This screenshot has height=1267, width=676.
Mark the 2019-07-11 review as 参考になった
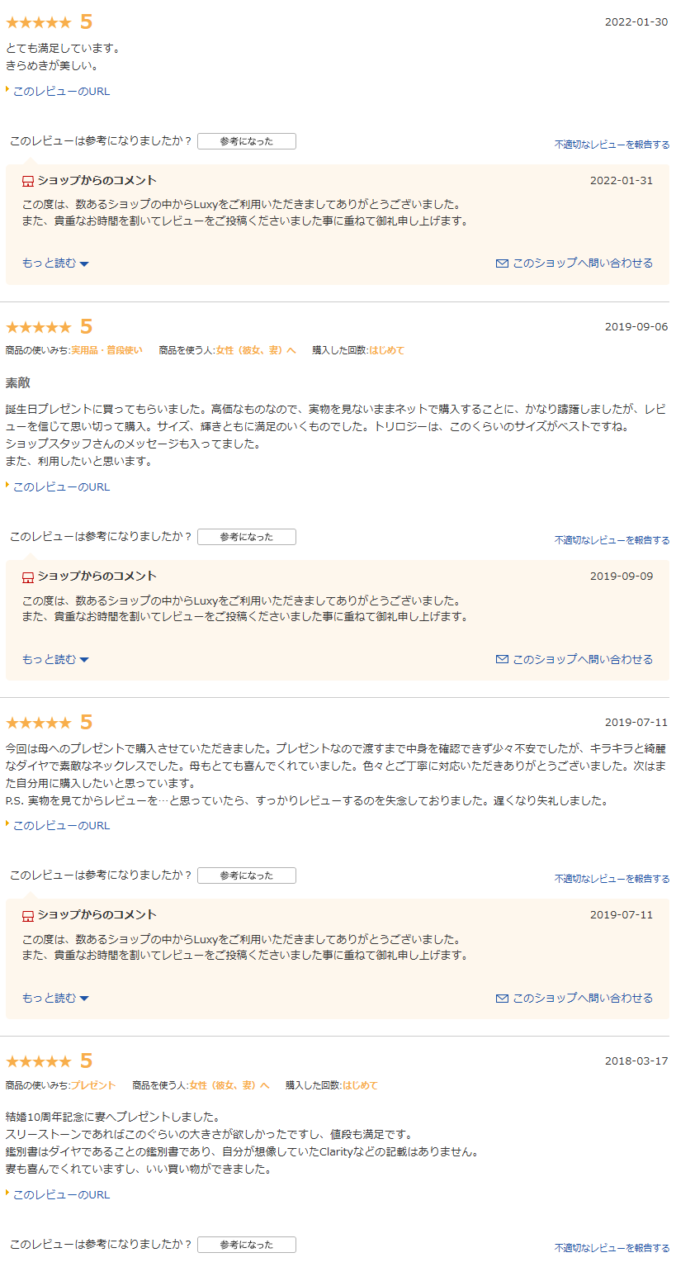(x=247, y=876)
